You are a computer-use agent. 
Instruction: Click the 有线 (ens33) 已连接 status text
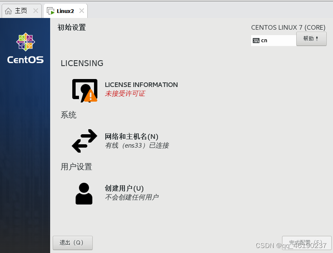click(137, 146)
